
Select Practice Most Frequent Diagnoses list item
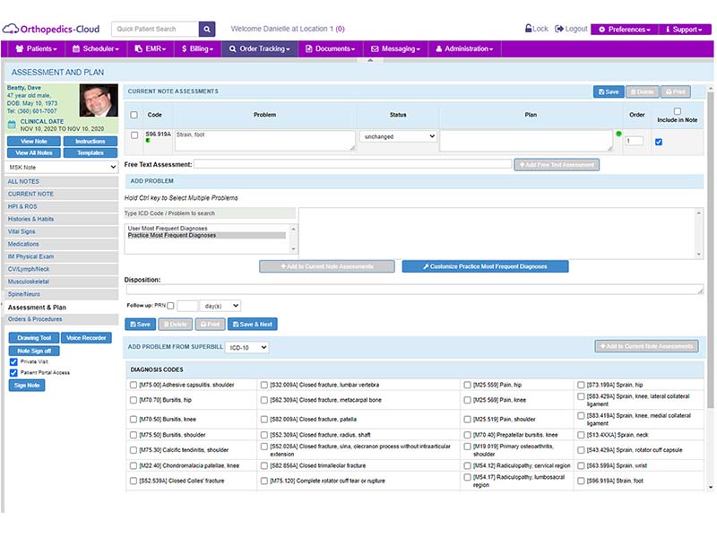pos(206,236)
